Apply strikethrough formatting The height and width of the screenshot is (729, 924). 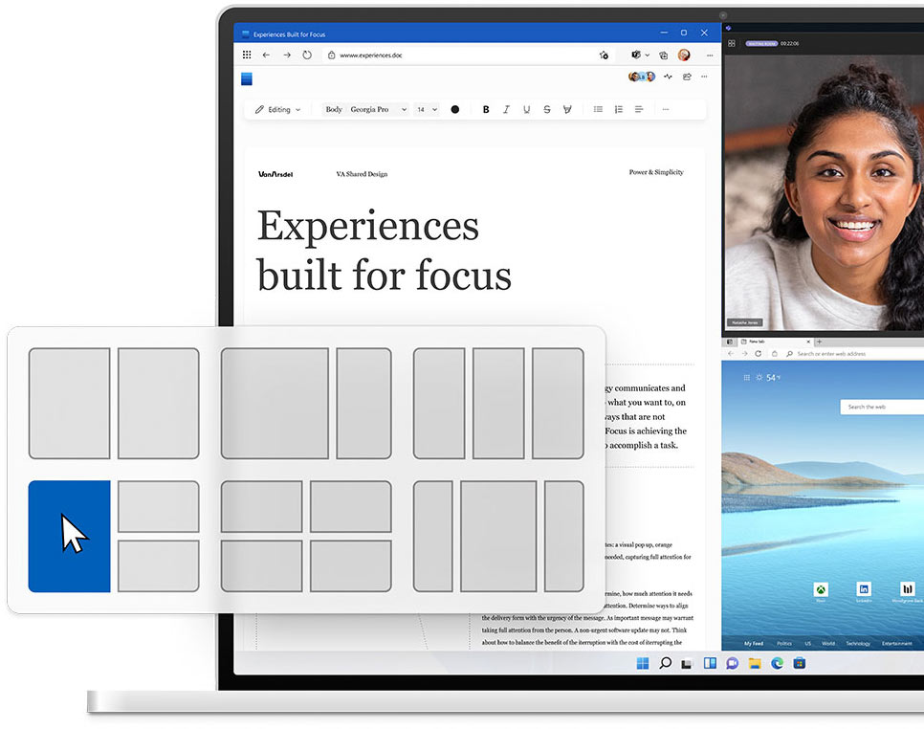pos(546,110)
